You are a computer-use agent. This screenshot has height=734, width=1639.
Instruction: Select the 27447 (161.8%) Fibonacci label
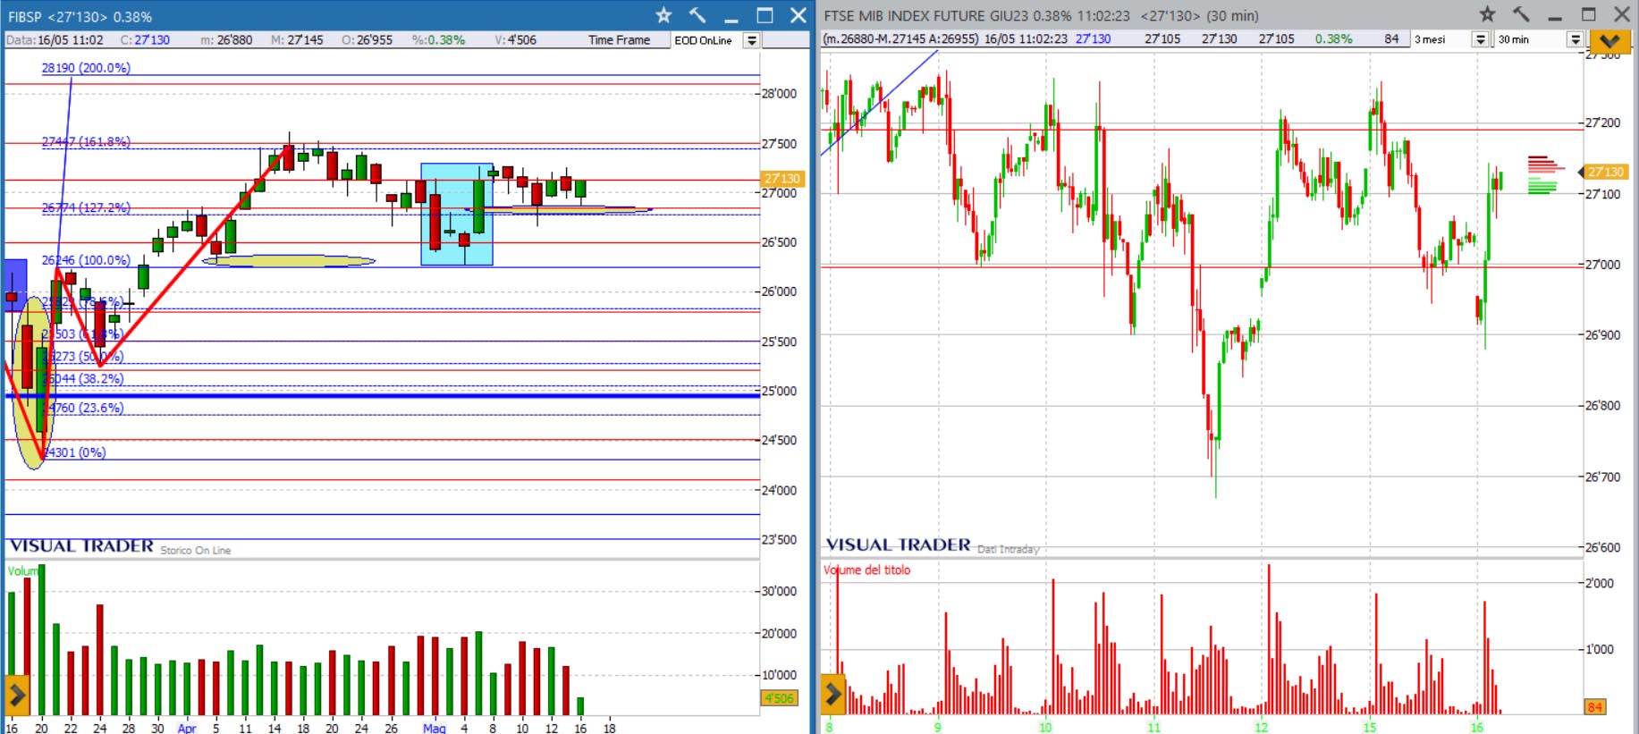pos(86,141)
